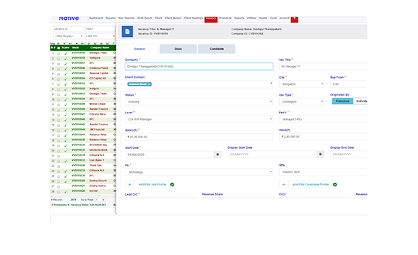Click the Add/Edit Candidate Profile button
The height and width of the screenshot is (255, 418).
point(310,184)
